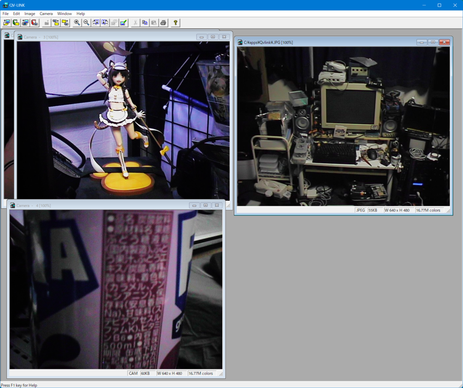Screen dimensions: 463x388
Task: Open the Camera menu
Action: [46, 13]
